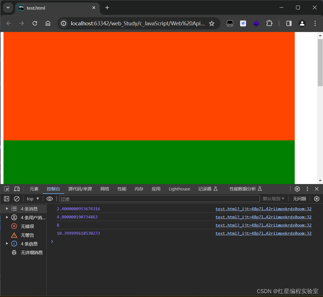Select the inspect element tool in DevTools
Screen dimensions: 323x297
[x=6, y=189]
